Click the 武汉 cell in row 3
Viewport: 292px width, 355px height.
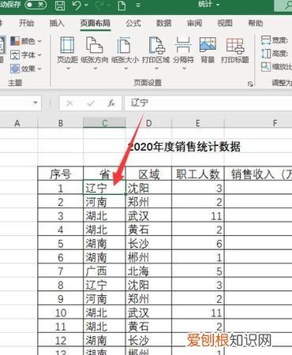[x=149, y=215]
